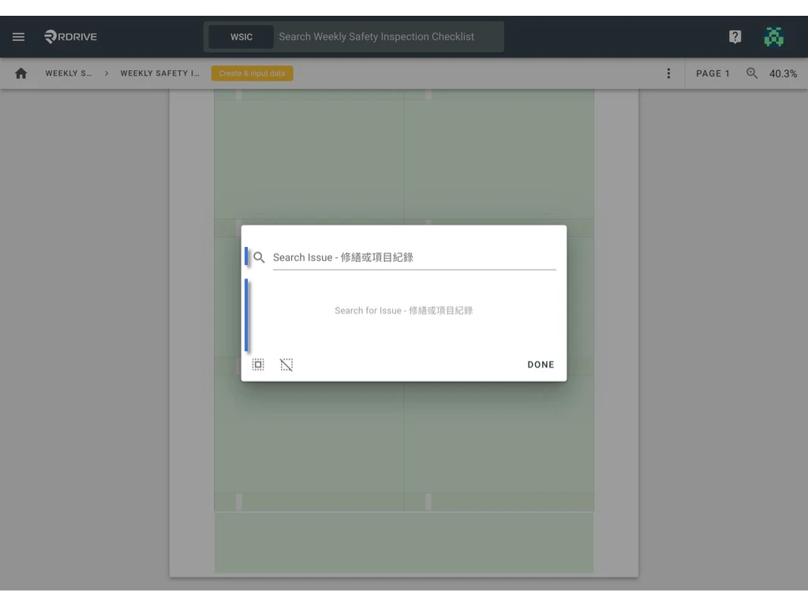
Task: Open the WEEKLY SAFETY I breadcrumb menu
Action: click(161, 73)
